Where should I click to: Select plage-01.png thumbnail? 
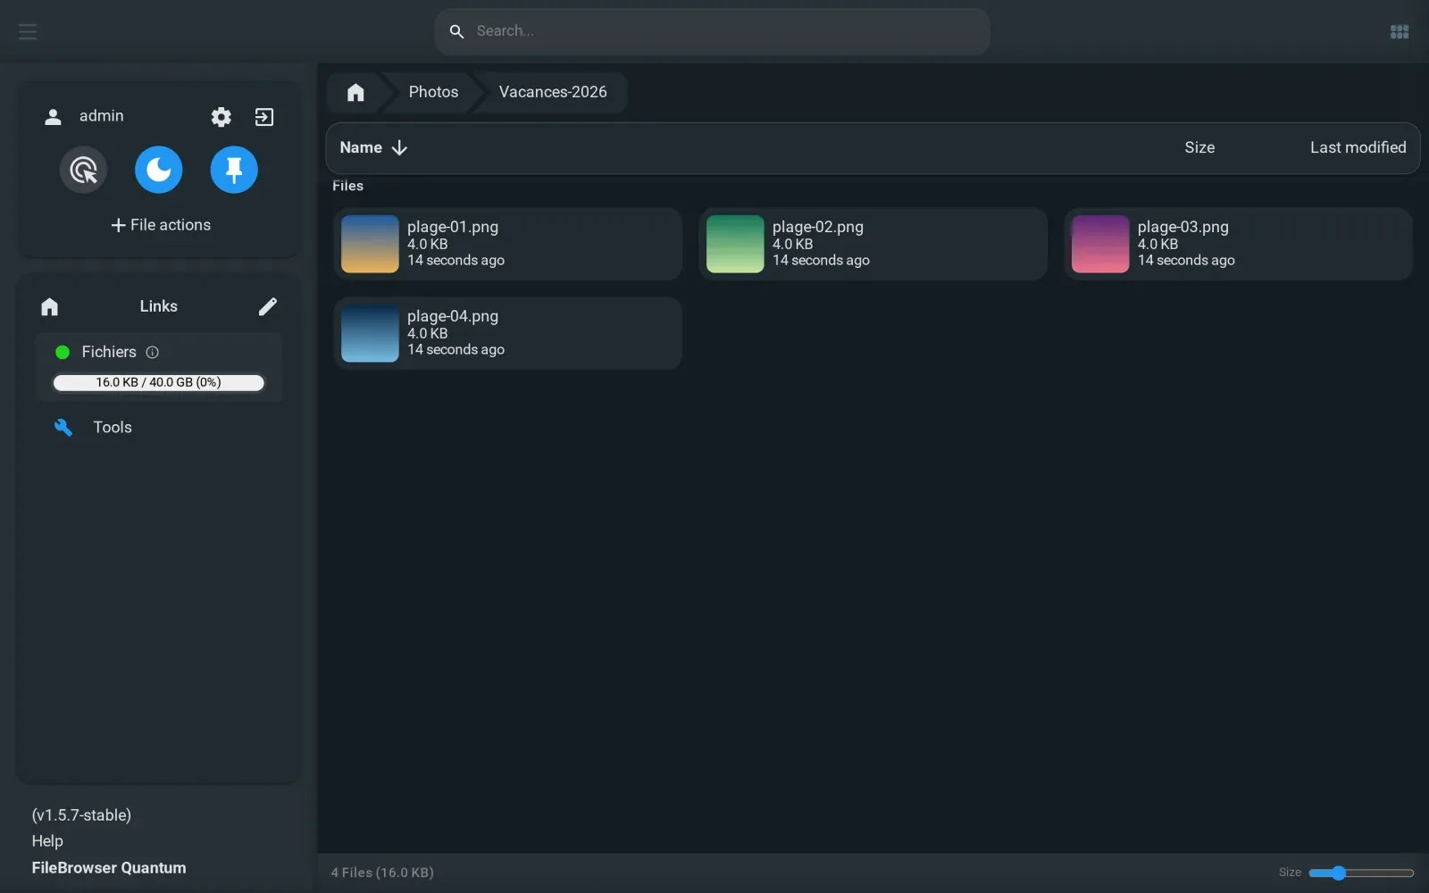(x=370, y=244)
